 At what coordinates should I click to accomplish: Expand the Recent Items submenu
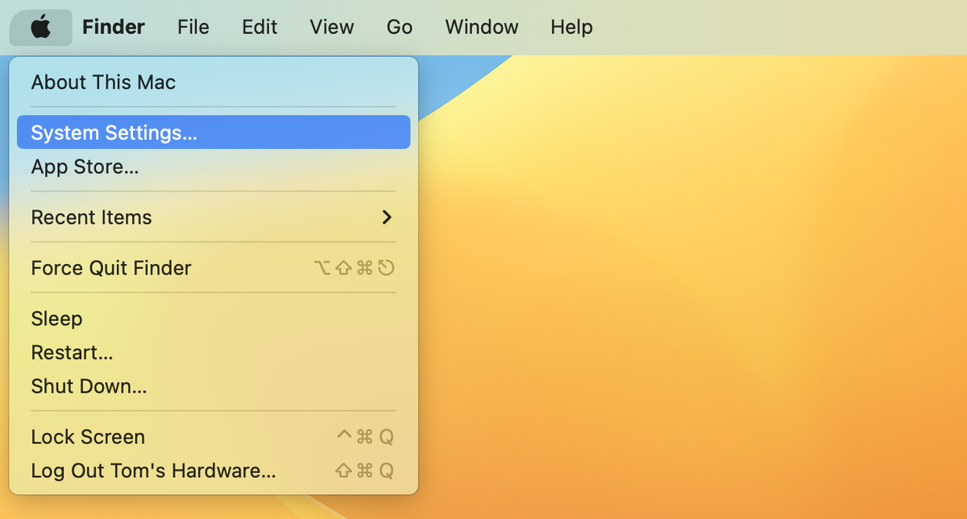click(x=91, y=217)
